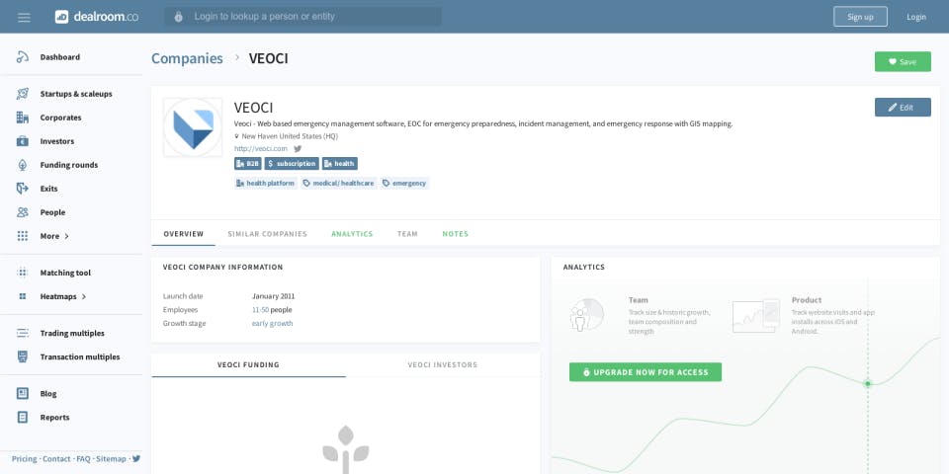This screenshot has width=949, height=474.
Task: Switch to the Overview tab
Action: coord(184,234)
